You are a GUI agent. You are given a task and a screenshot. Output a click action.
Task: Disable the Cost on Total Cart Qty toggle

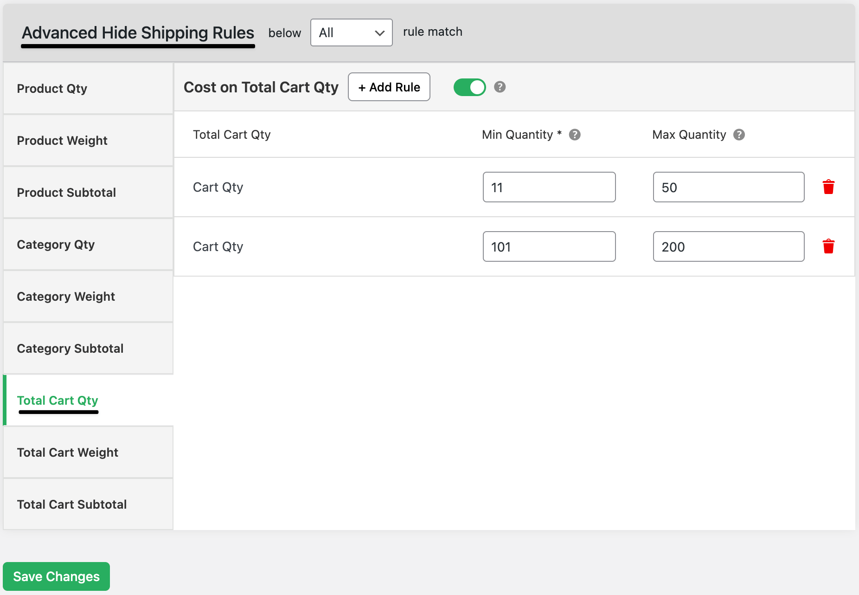[469, 87]
